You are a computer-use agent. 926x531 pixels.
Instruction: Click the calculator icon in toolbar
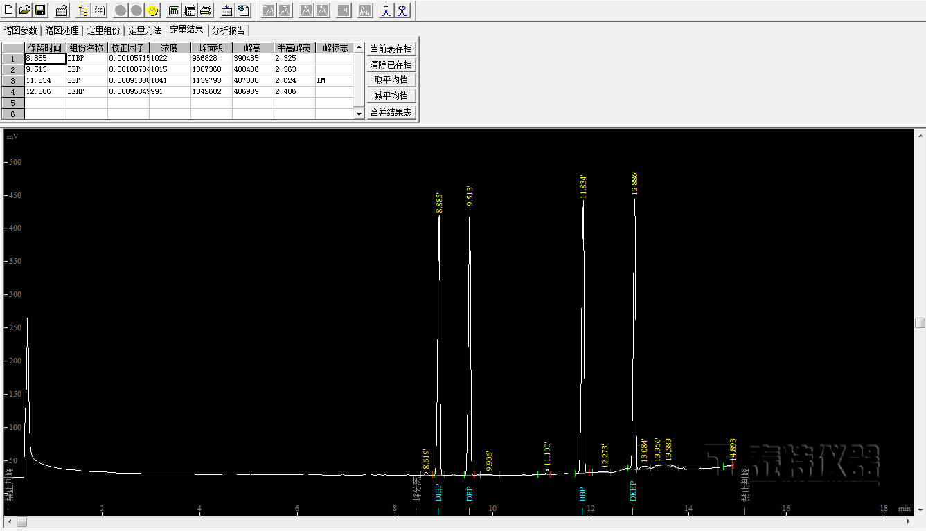(x=174, y=10)
